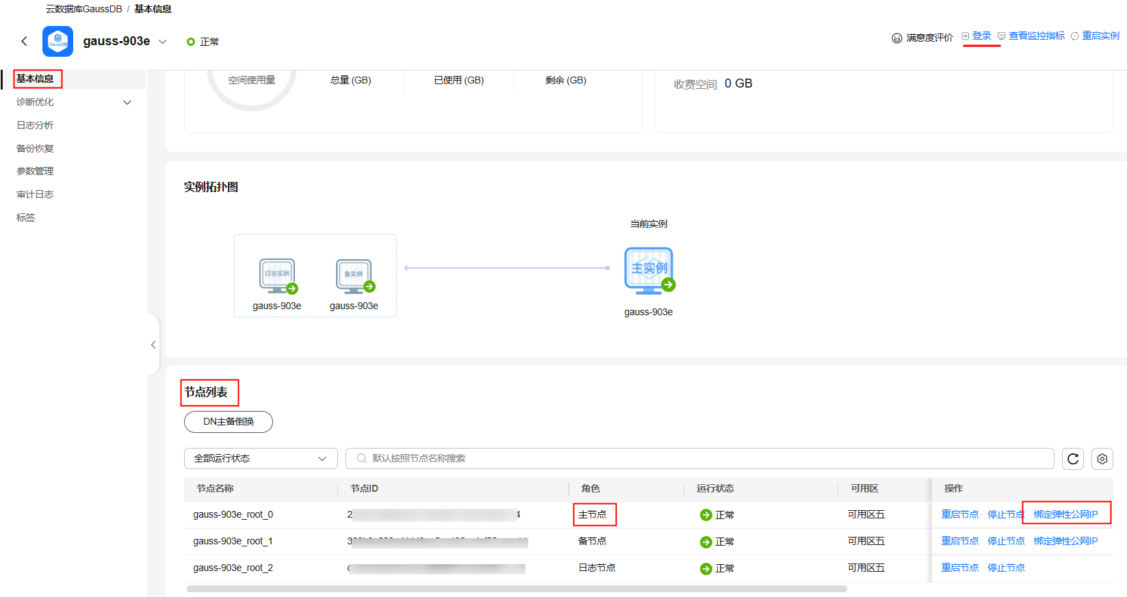Expand the gauss-903e instance name dropdown
Image resolution: width=1127 pixels, height=597 pixels.
163,42
